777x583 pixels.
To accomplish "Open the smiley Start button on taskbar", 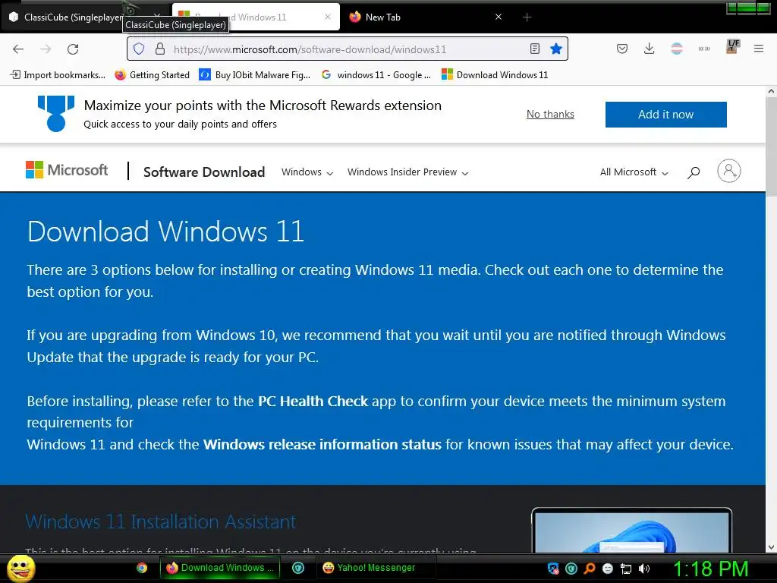I will click(20, 568).
